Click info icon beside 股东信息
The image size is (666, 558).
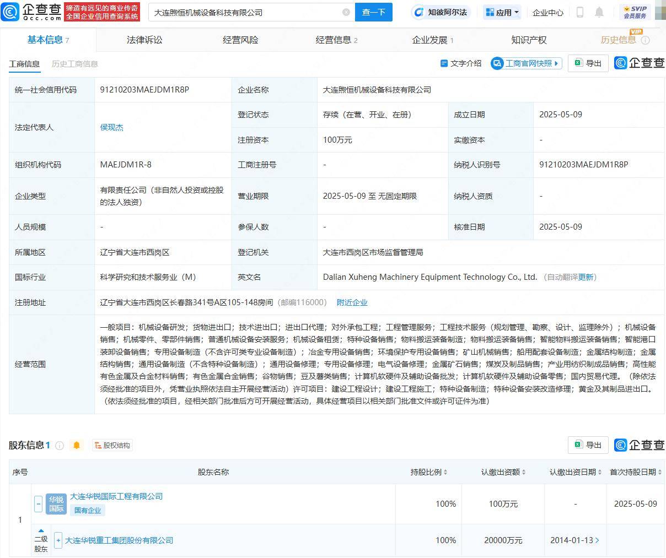click(60, 445)
